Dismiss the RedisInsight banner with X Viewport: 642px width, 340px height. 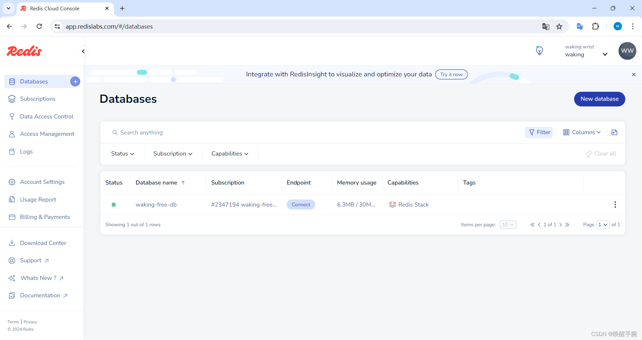[634, 75]
